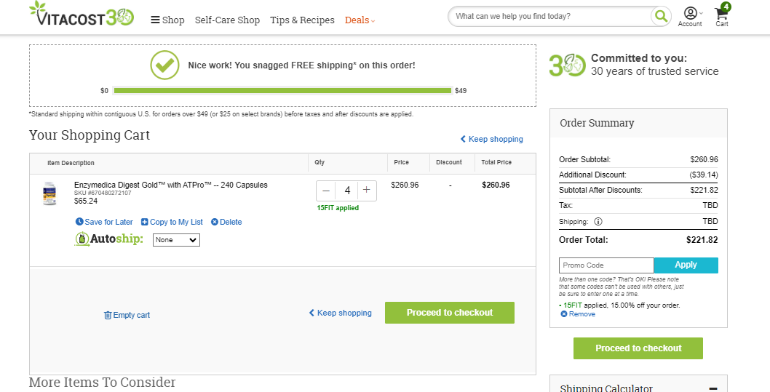The height and width of the screenshot is (392, 770).
Task: Open the Account profile icon
Action: (x=690, y=13)
